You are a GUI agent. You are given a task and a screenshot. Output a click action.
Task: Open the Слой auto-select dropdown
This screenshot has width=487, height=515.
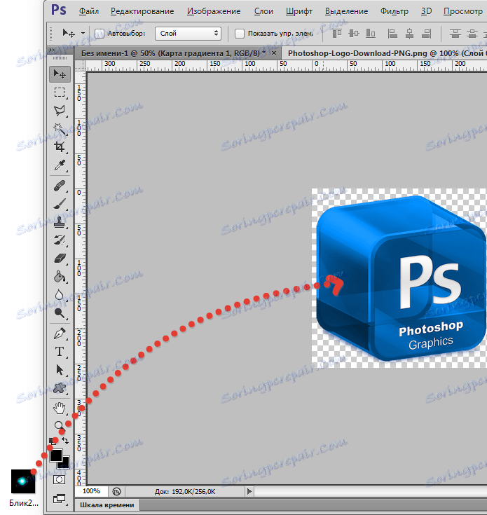point(188,34)
